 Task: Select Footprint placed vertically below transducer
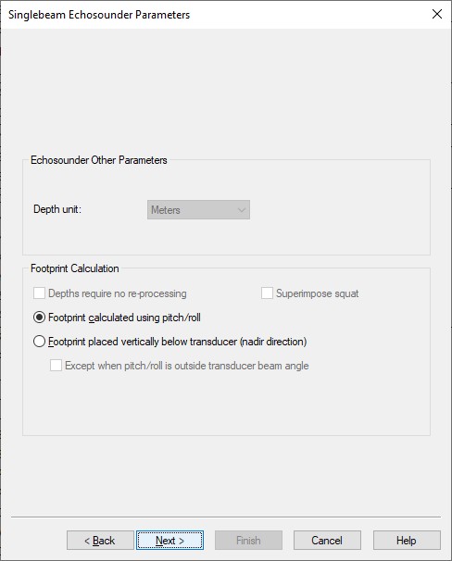click(x=39, y=342)
